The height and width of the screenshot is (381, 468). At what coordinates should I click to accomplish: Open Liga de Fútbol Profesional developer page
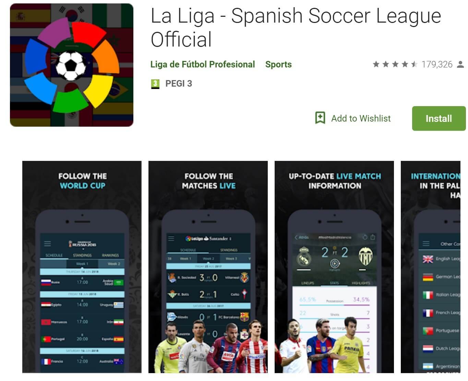pyautogui.click(x=203, y=64)
